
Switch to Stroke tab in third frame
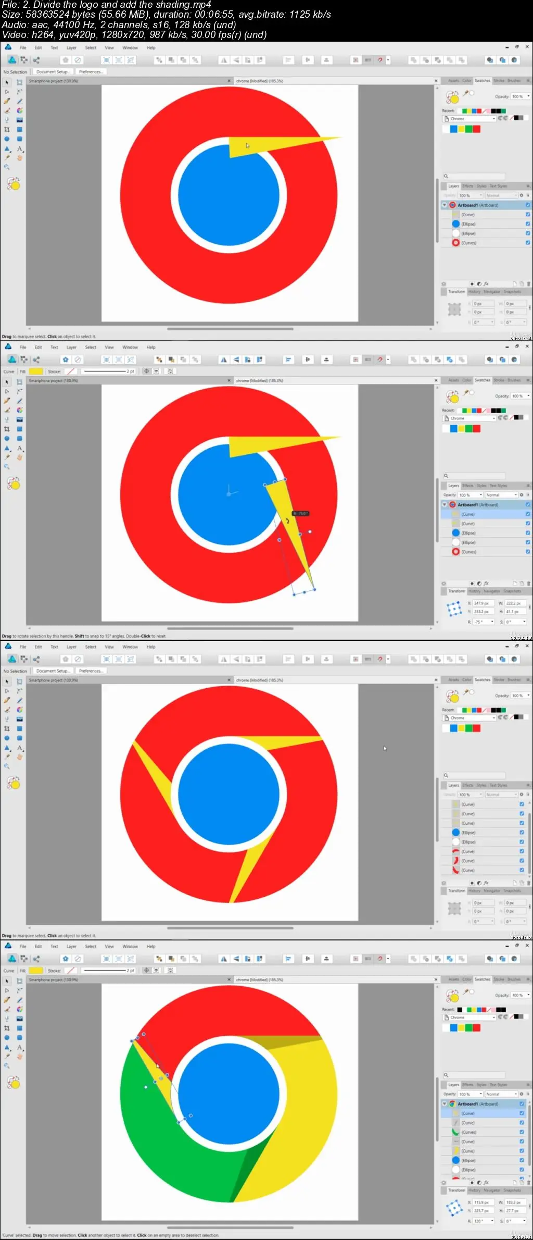point(499,680)
